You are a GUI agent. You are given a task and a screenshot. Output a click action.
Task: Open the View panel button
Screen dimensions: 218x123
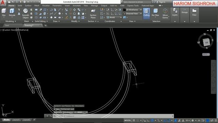pos(194,12)
